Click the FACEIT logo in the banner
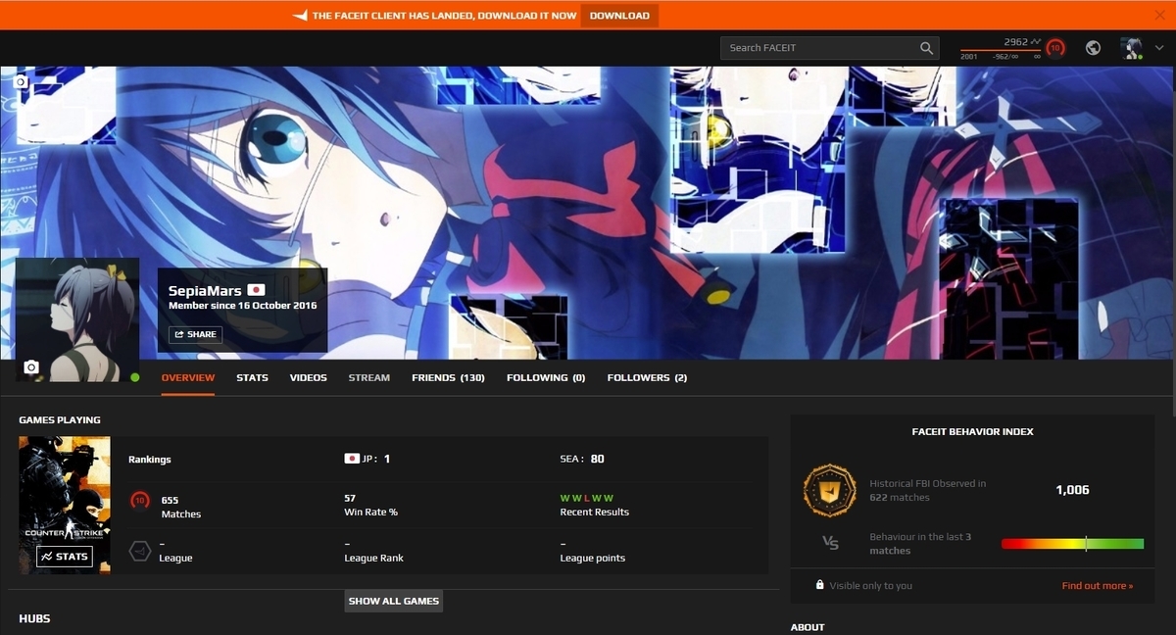The height and width of the screenshot is (635, 1176). tap(301, 16)
